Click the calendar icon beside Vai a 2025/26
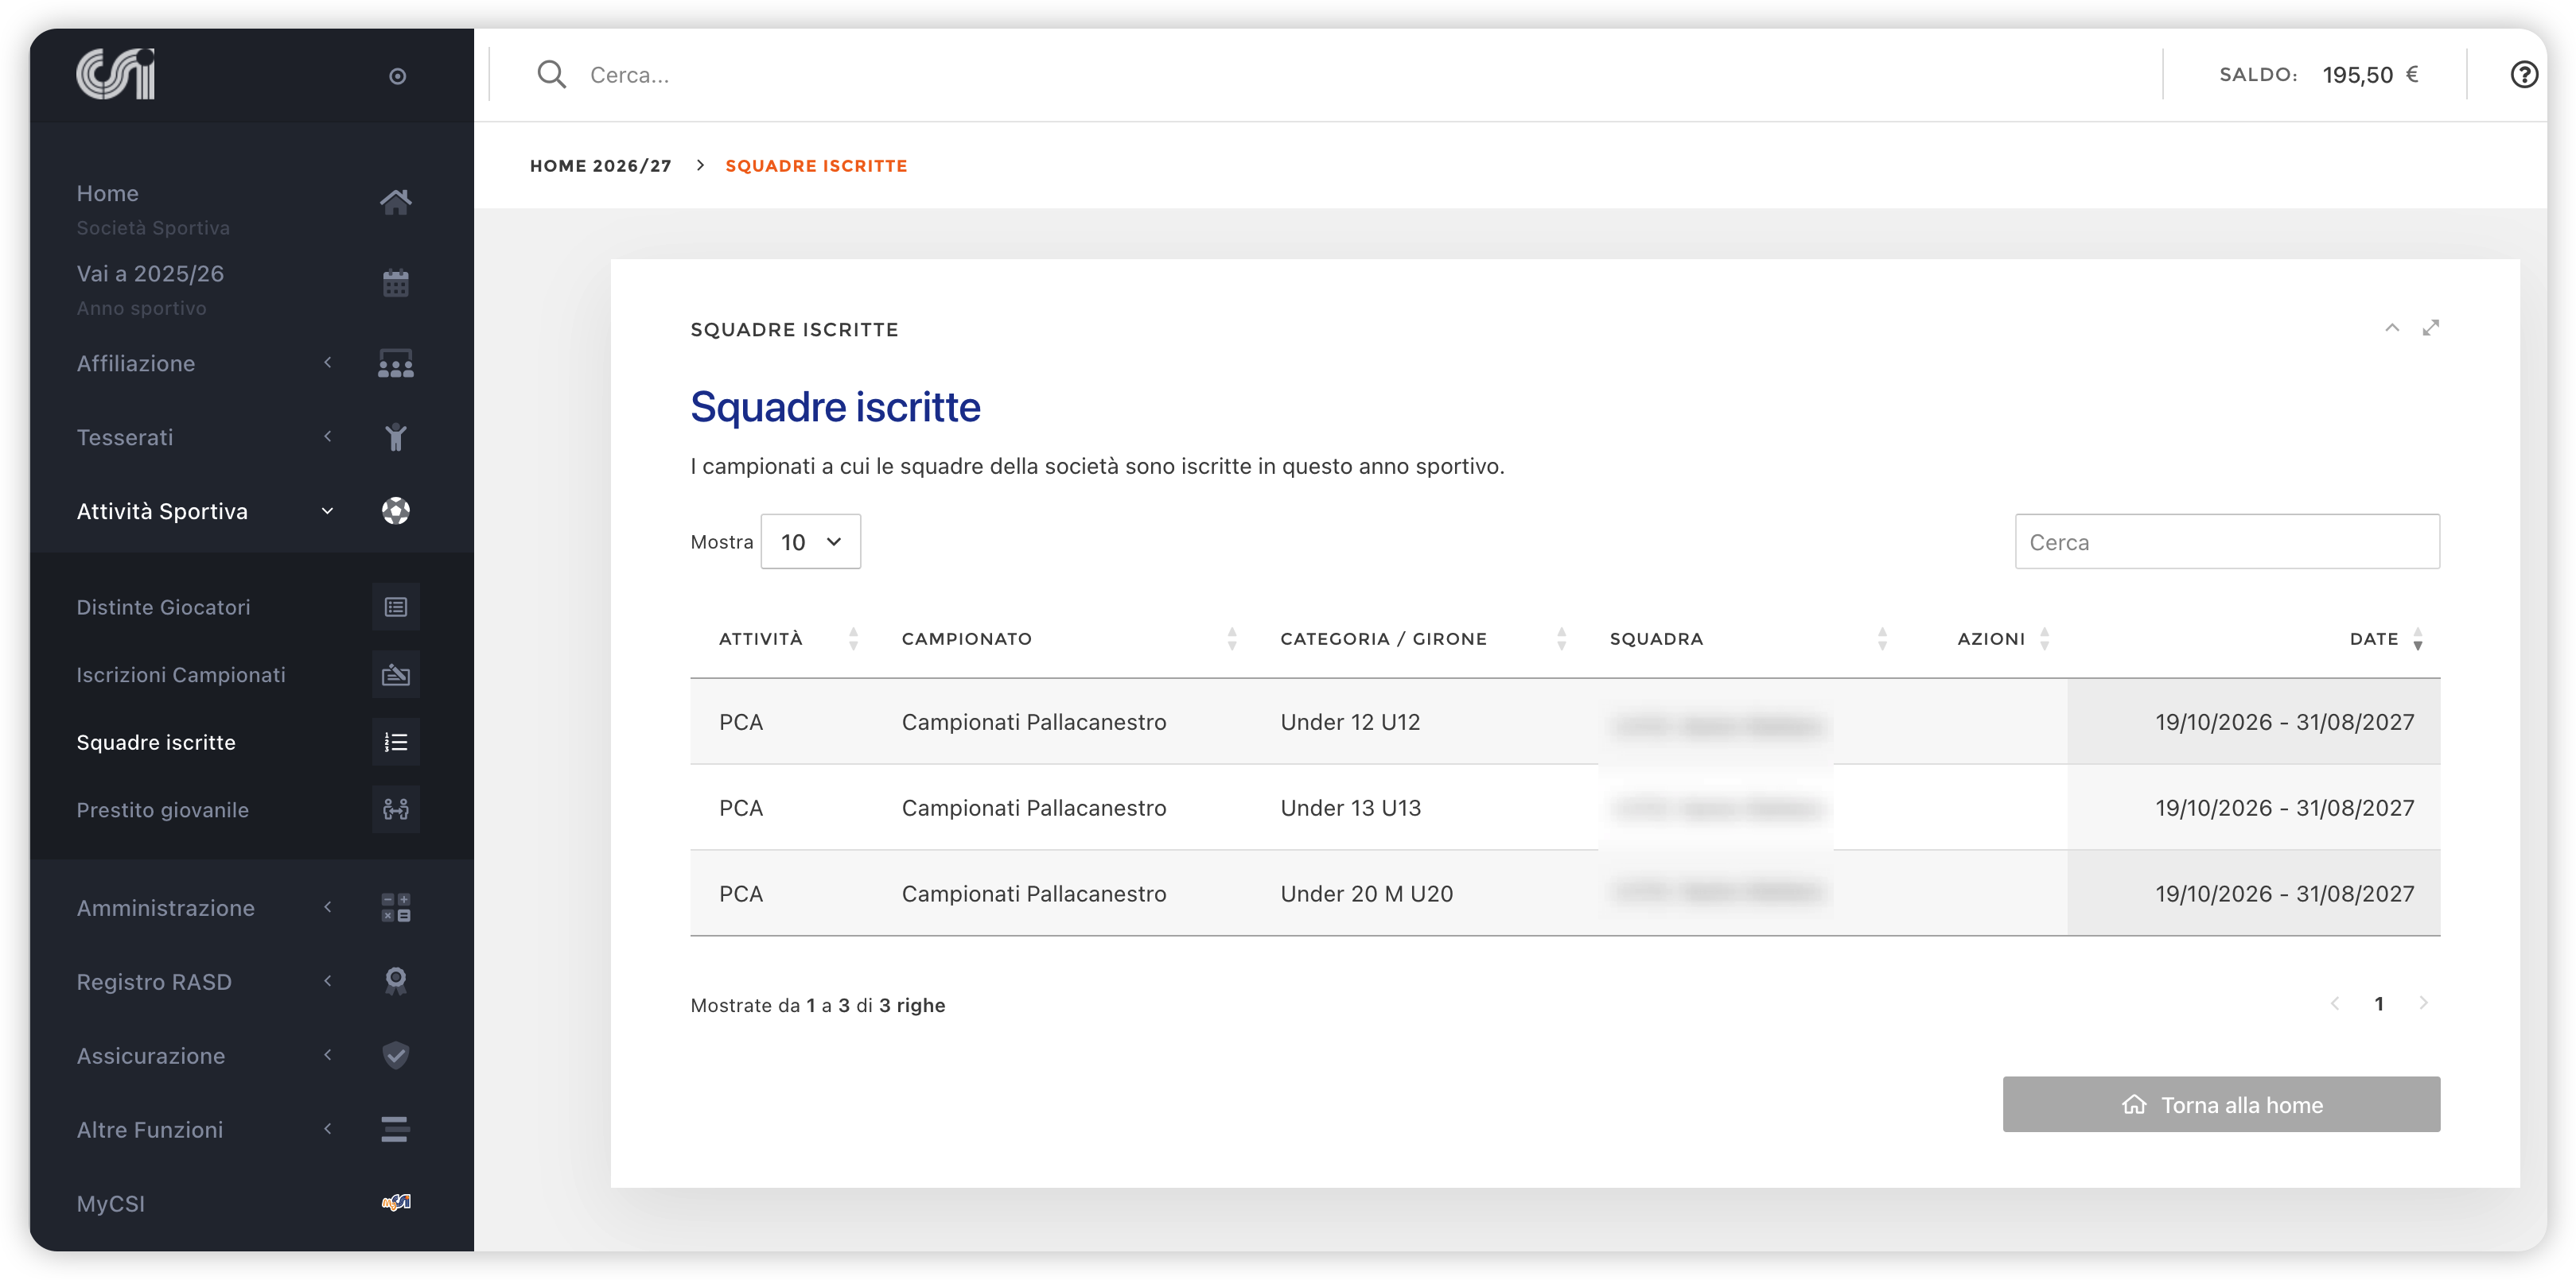The width and height of the screenshot is (2576, 1280). point(396,283)
